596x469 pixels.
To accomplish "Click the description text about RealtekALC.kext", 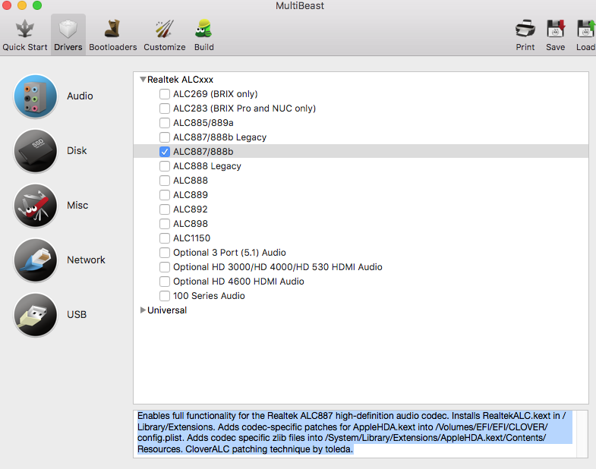I will (x=355, y=433).
